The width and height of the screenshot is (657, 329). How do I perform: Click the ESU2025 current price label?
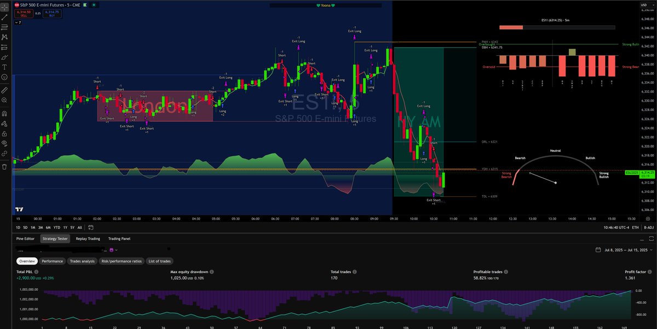[639, 174]
